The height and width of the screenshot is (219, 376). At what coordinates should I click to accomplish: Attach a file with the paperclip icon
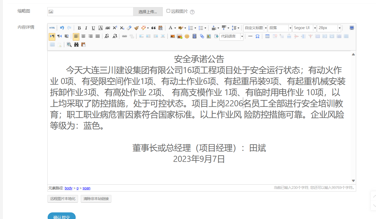click(202, 36)
